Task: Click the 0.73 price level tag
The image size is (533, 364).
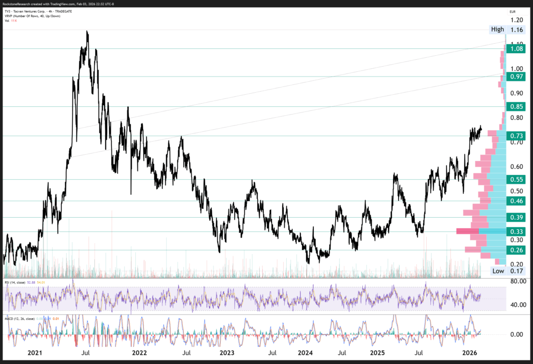Action: coord(516,136)
